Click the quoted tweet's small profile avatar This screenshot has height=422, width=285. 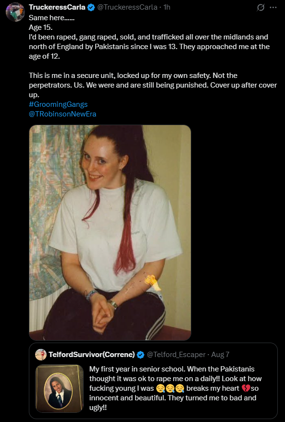[x=40, y=355]
